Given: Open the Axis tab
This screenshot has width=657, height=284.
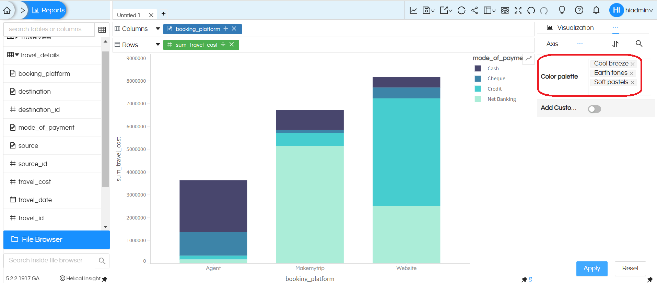Looking at the screenshot, I should point(552,44).
